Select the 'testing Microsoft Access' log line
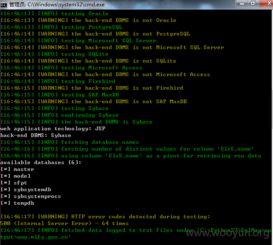 71,68
